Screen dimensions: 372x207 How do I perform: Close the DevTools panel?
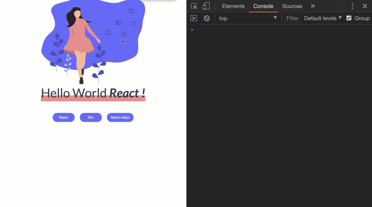365,6
